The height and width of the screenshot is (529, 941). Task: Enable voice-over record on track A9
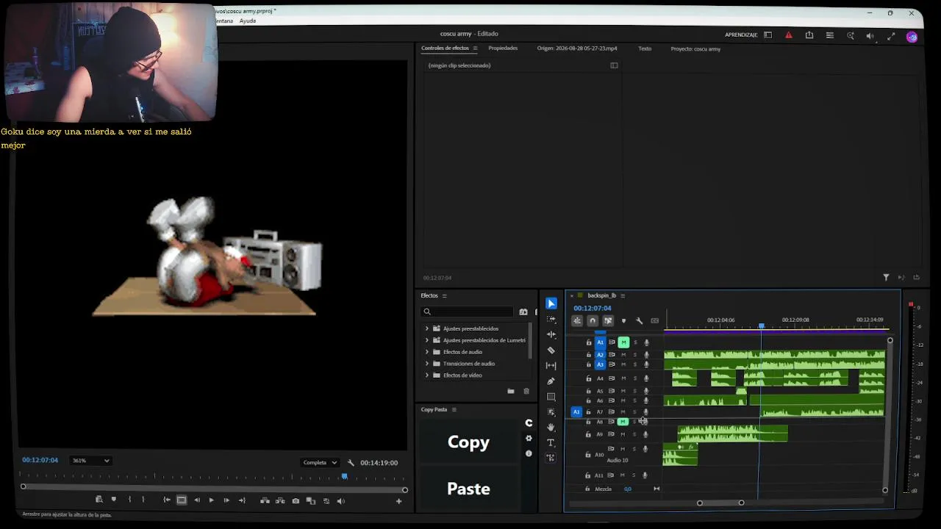(x=646, y=434)
